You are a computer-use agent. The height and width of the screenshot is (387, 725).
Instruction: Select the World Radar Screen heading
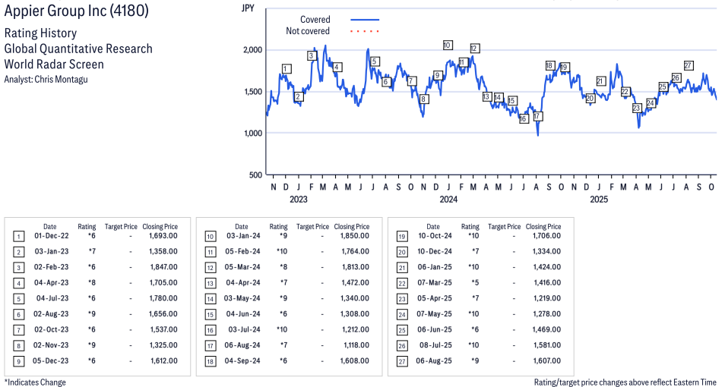(54, 64)
